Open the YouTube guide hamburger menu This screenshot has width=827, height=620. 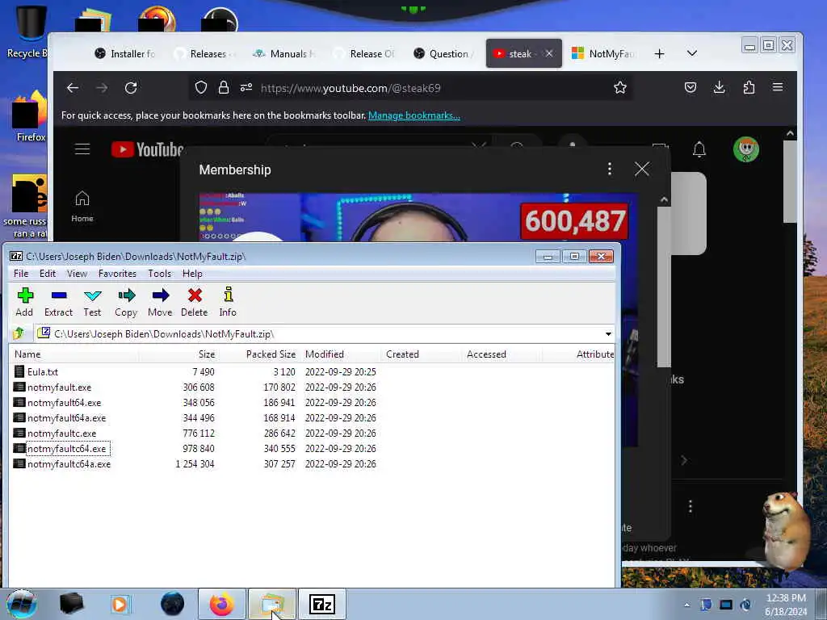coord(82,149)
